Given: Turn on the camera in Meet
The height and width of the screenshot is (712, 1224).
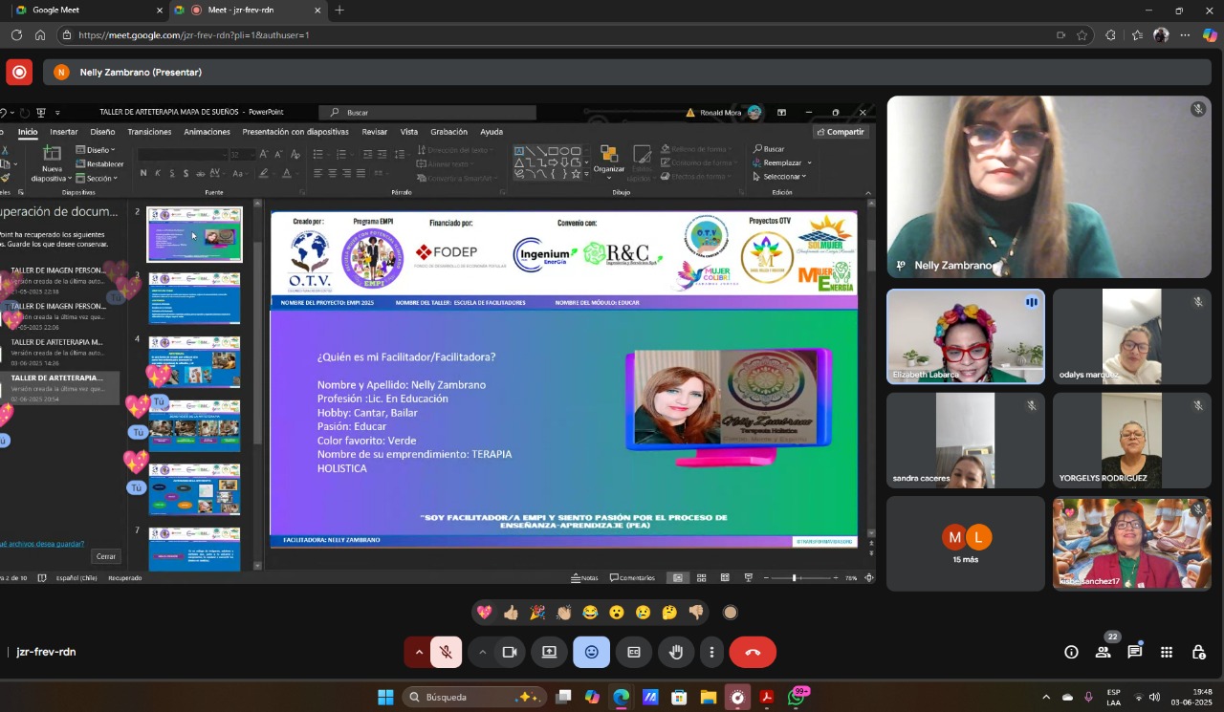Looking at the screenshot, I should (510, 652).
